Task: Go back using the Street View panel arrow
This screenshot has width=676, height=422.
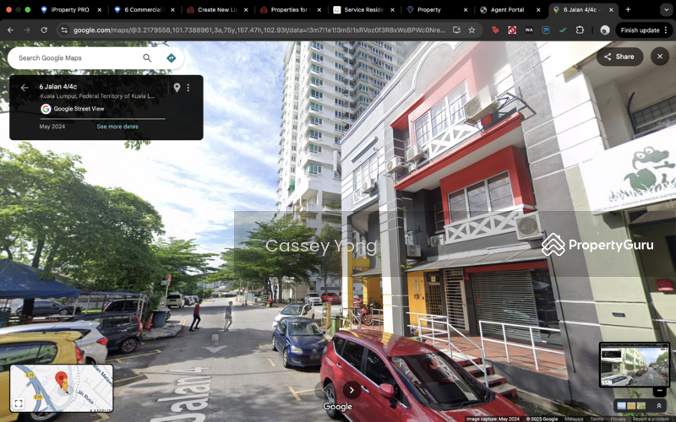Action: tap(24, 87)
